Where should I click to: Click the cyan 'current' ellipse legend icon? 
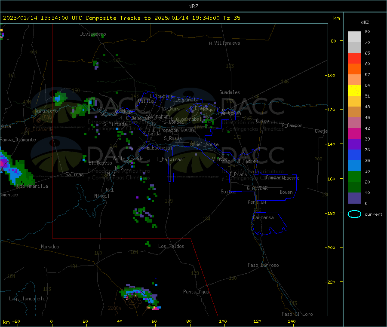tap(354, 214)
